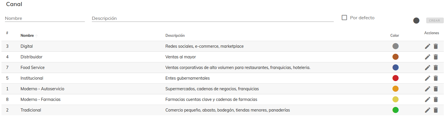Delete the Moderno - Autoservicio channel
The height and width of the screenshot is (117, 445).
tap(435, 89)
